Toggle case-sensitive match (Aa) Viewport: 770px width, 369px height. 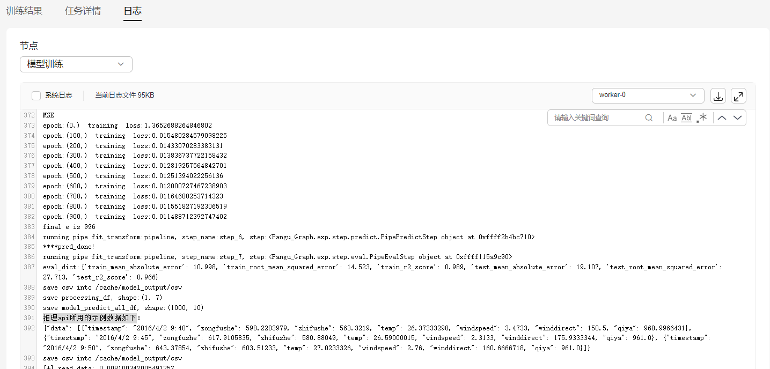tap(672, 118)
